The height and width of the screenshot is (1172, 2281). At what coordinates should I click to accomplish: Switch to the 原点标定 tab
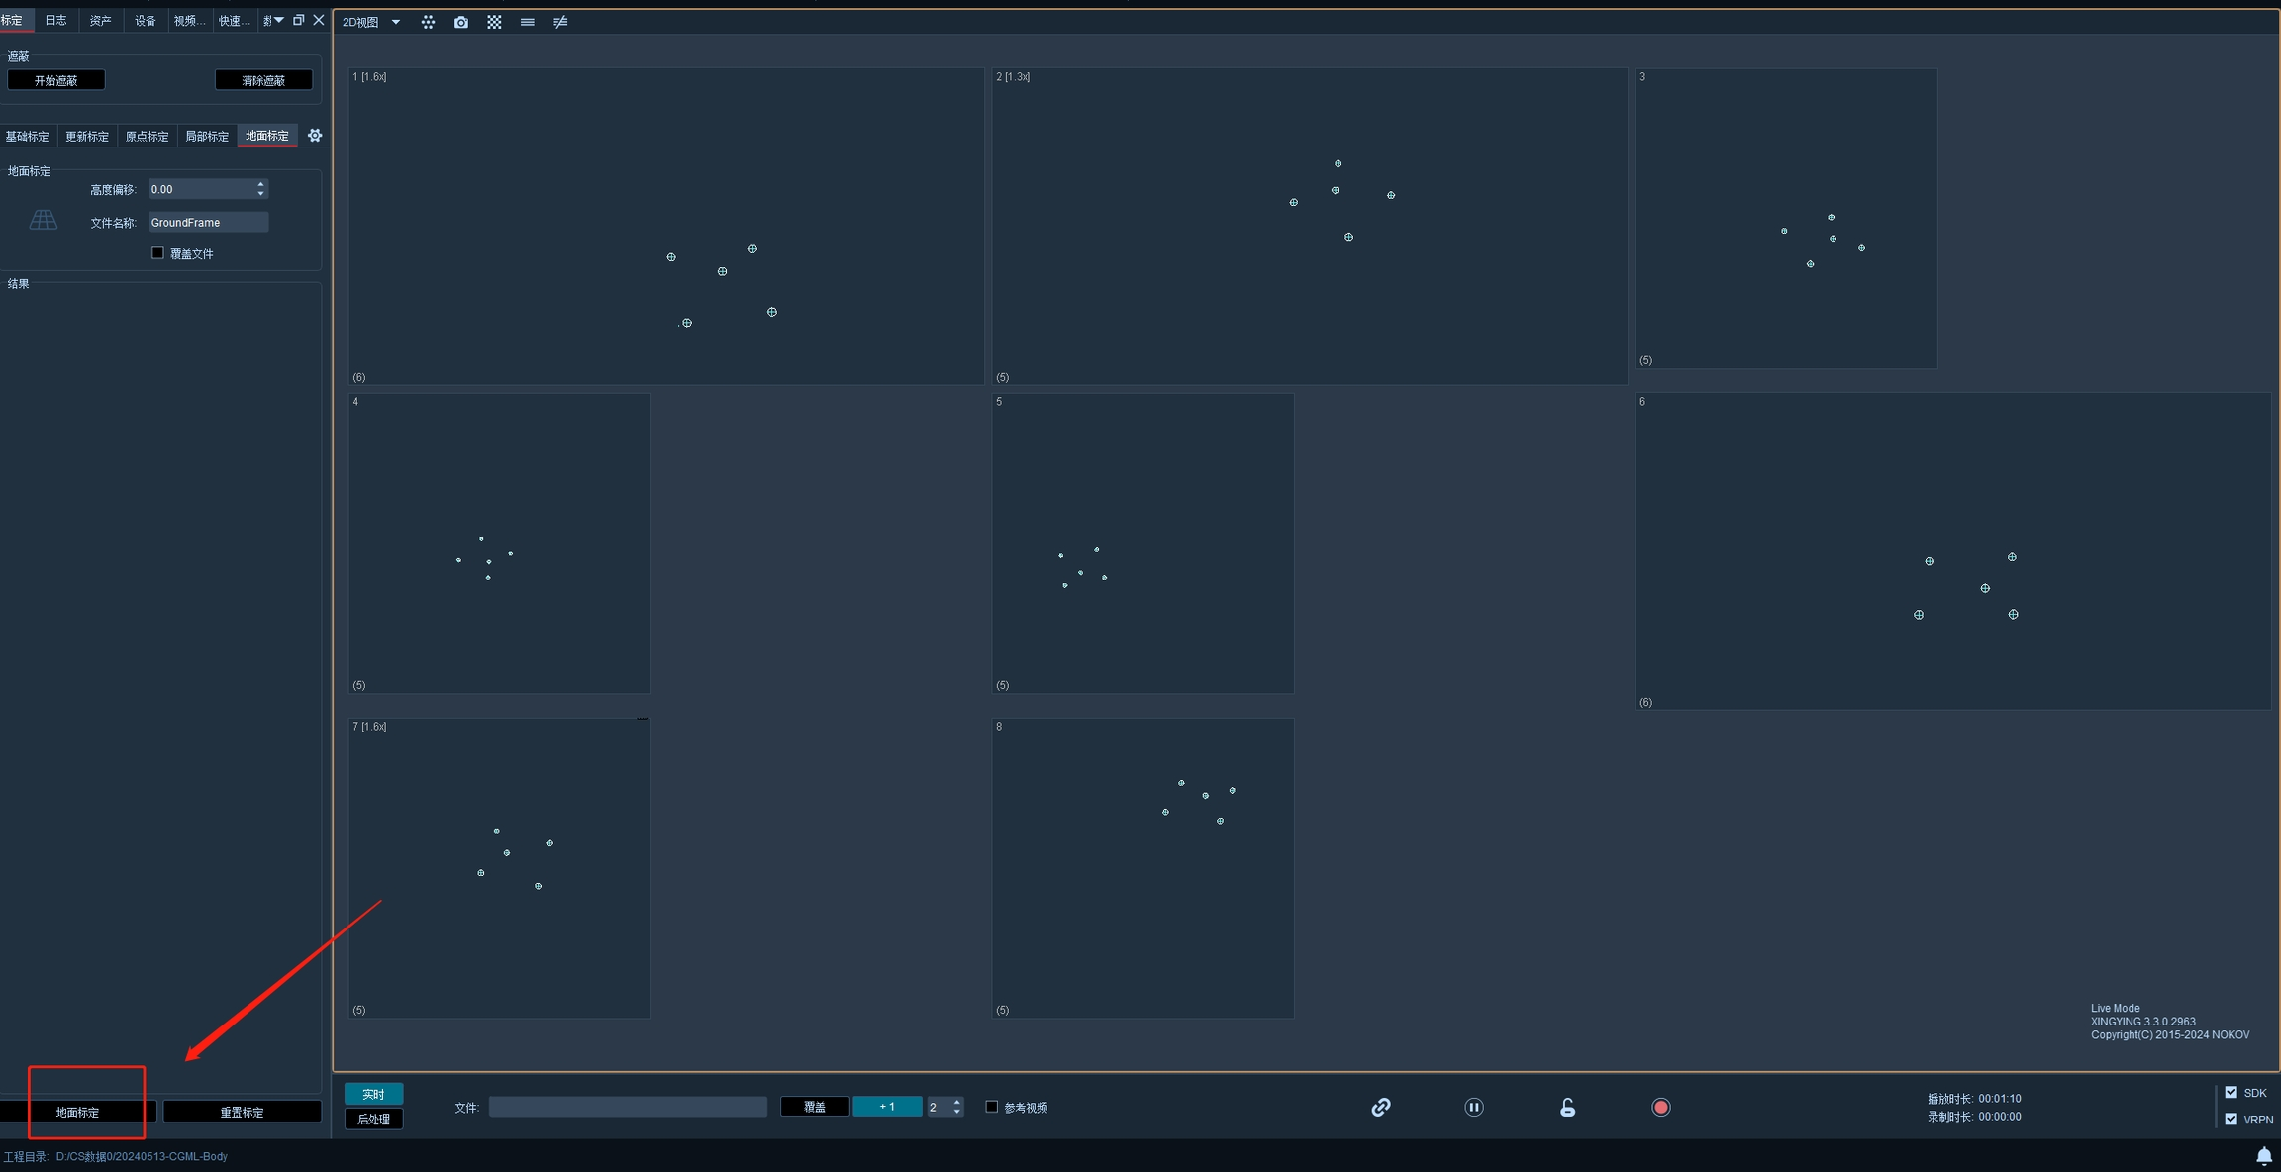147,136
